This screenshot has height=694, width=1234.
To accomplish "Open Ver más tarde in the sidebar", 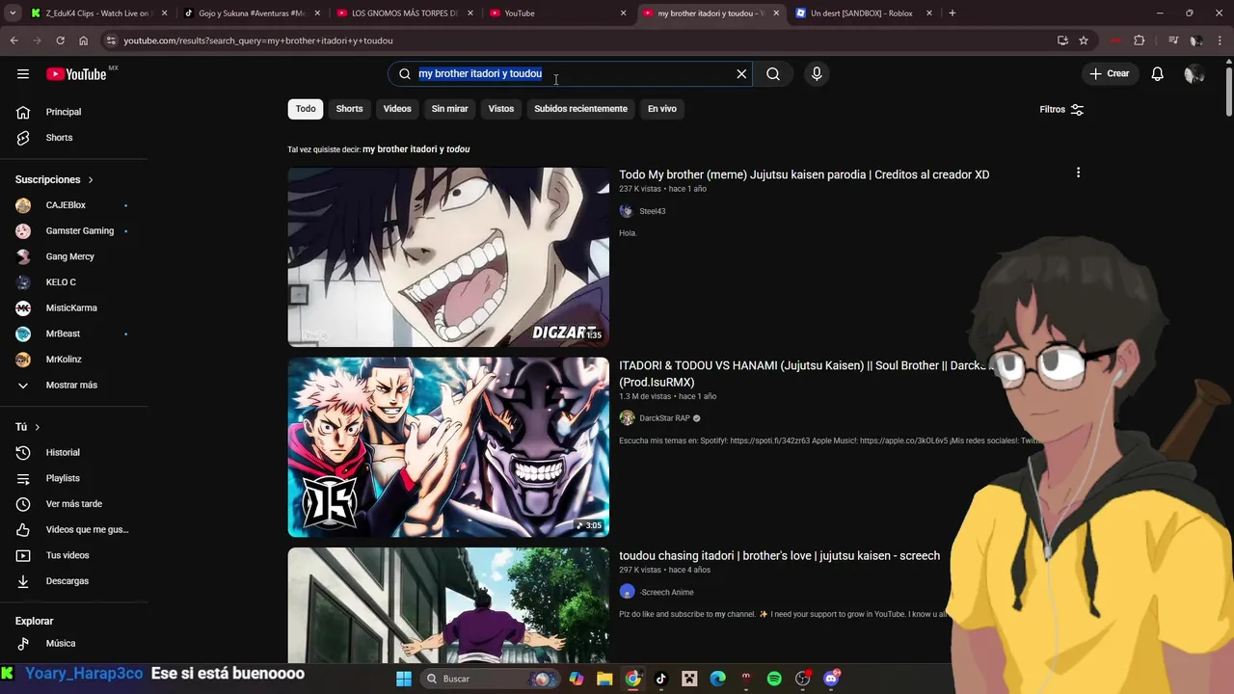I will [73, 504].
